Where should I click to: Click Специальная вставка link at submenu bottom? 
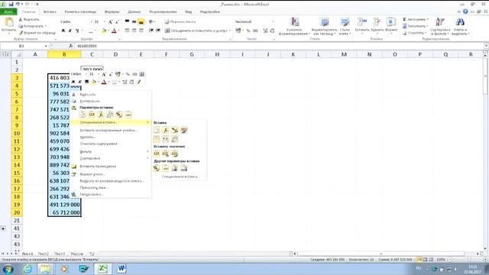tap(180, 176)
